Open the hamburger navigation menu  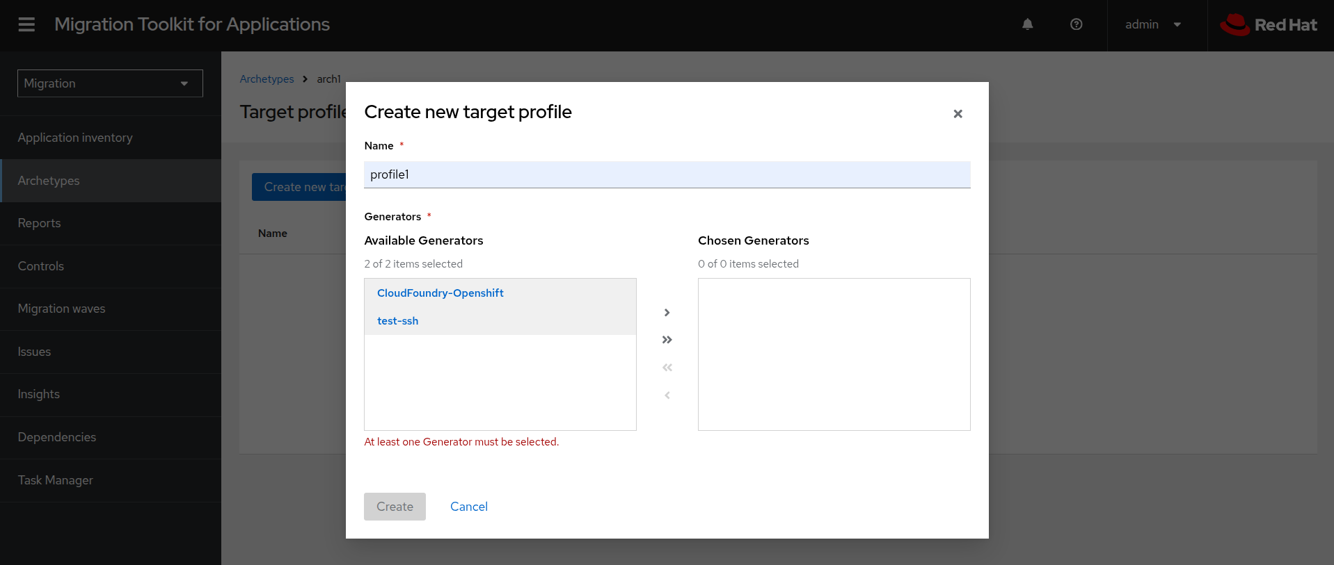click(x=26, y=25)
